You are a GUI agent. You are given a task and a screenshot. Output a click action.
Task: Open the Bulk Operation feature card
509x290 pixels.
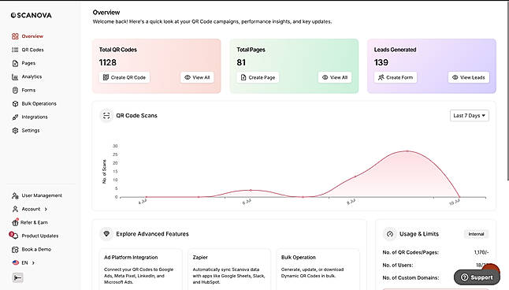[318, 270]
